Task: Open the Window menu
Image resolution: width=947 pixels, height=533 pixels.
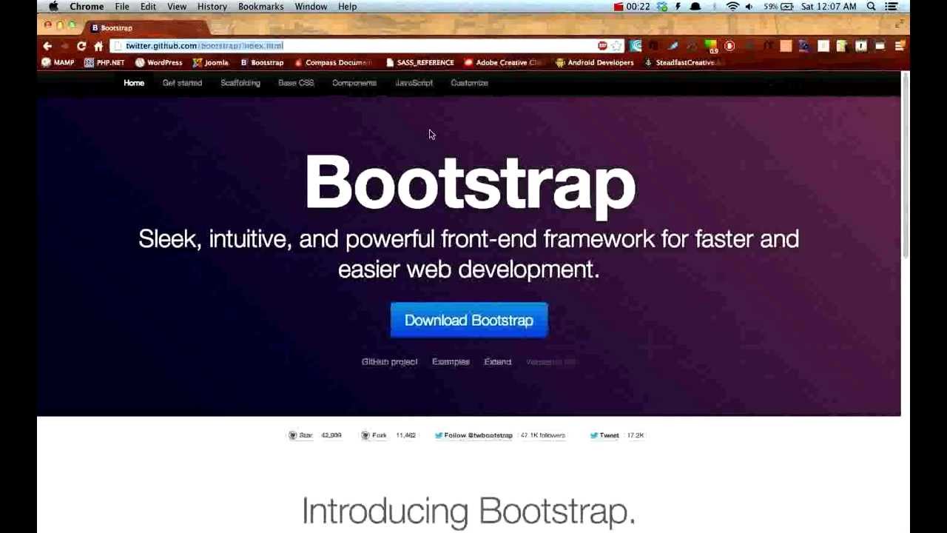Action: [311, 7]
